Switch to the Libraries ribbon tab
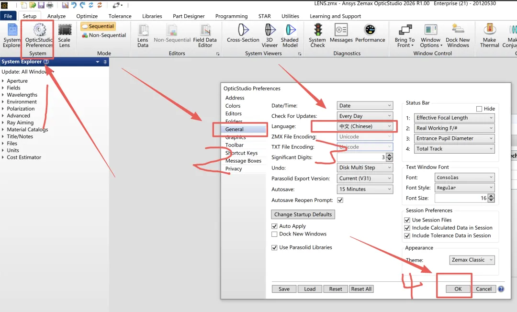Viewport: 517px width, 312px height. pyautogui.click(x=152, y=16)
